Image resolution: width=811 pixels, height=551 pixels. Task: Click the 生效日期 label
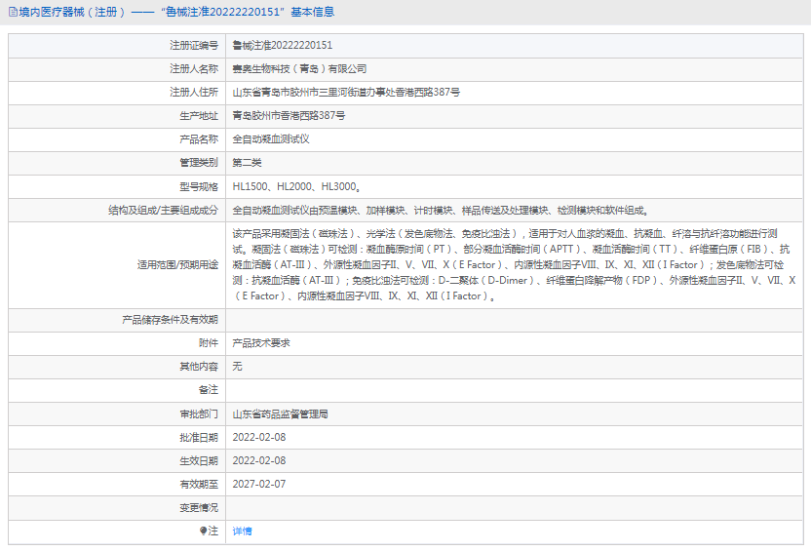click(199, 460)
